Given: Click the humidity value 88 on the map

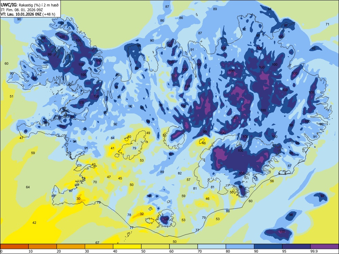Looking at the screenshot, I should pos(228,211).
